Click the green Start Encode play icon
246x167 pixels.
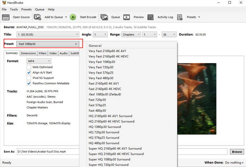(x=73, y=17)
